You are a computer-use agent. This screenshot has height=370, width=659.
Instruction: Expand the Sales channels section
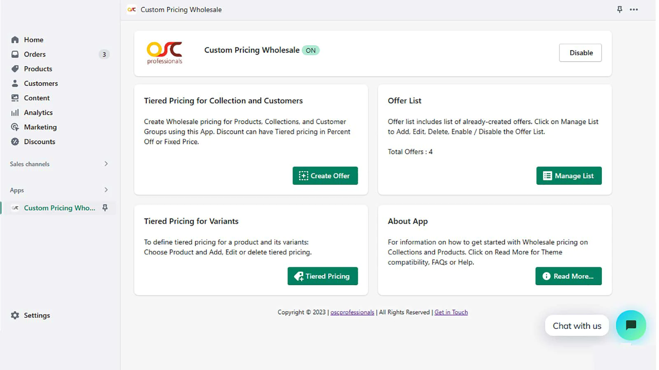click(106, 164)
